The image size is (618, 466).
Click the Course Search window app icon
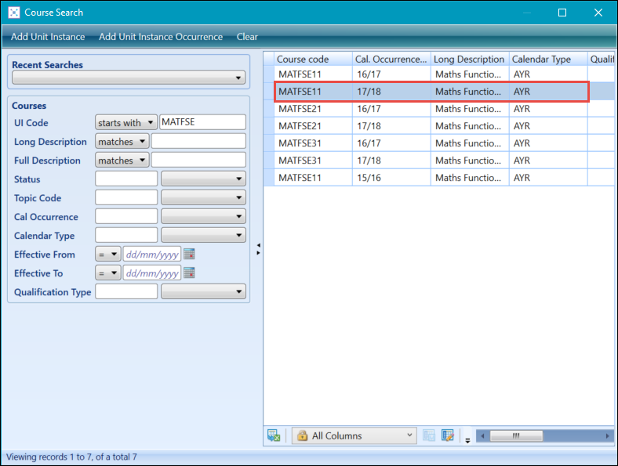pyautogui.click(x=13, y=13)
